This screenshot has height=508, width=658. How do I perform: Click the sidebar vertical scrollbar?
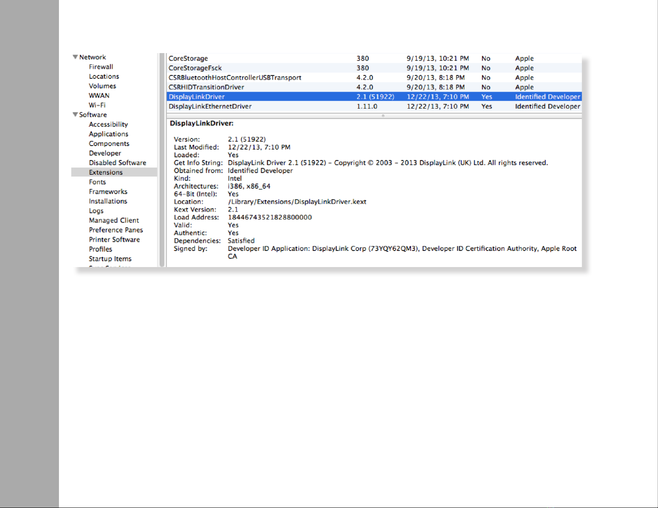point(162,160)
